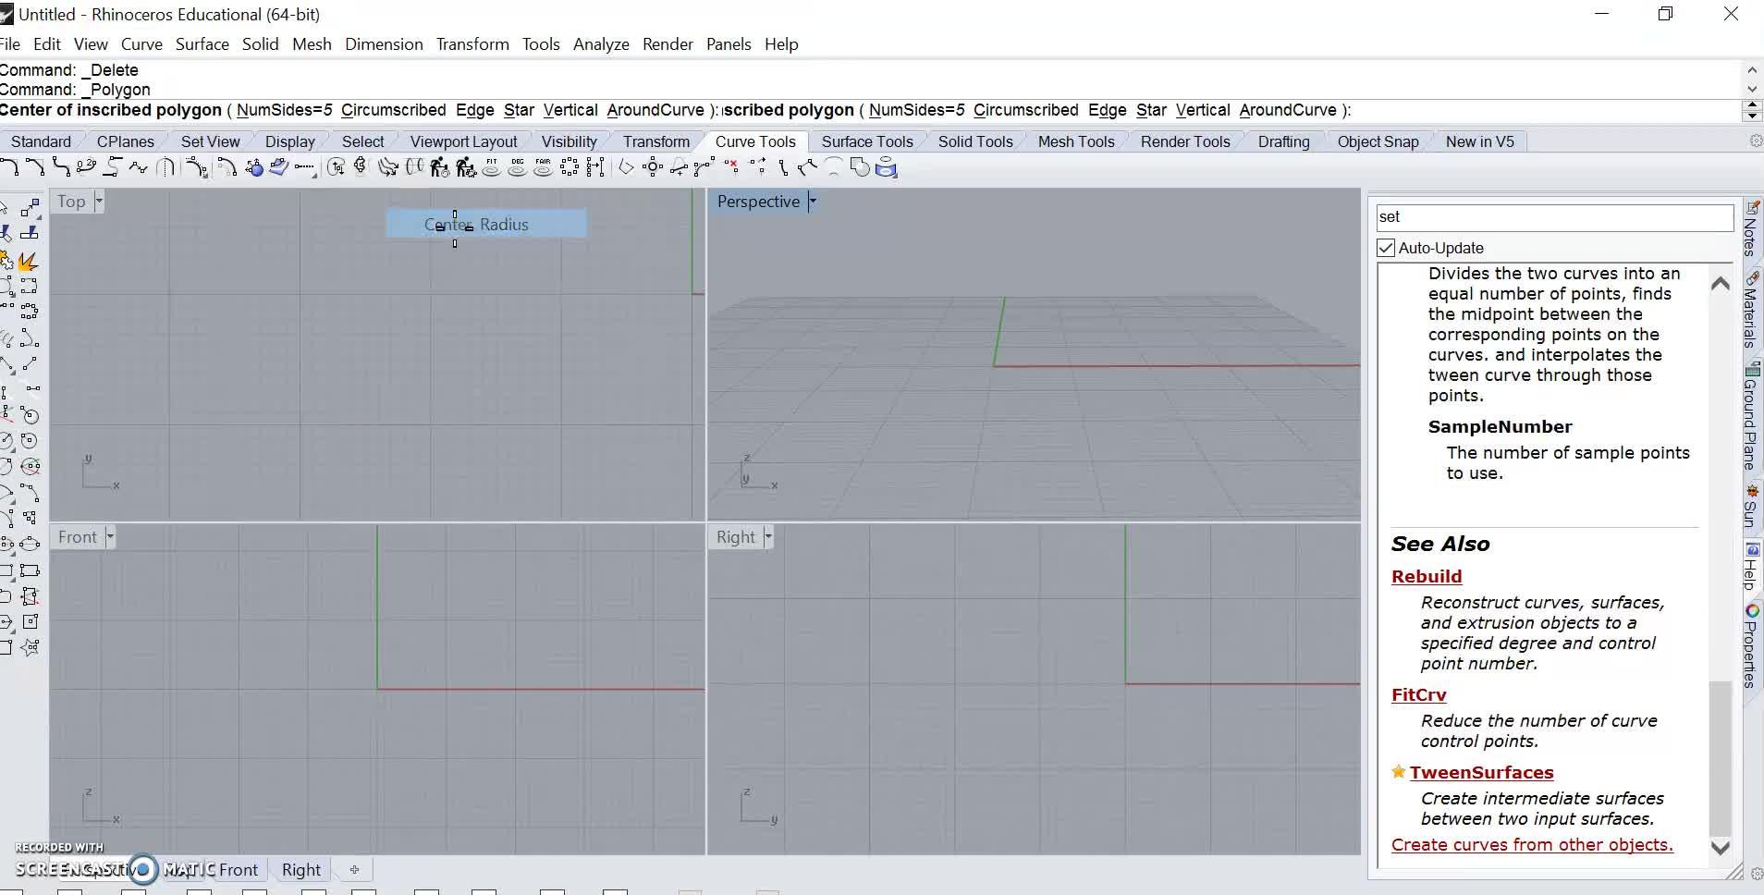
Task: Open the Dimension menu
Action: tap(384, 44)
